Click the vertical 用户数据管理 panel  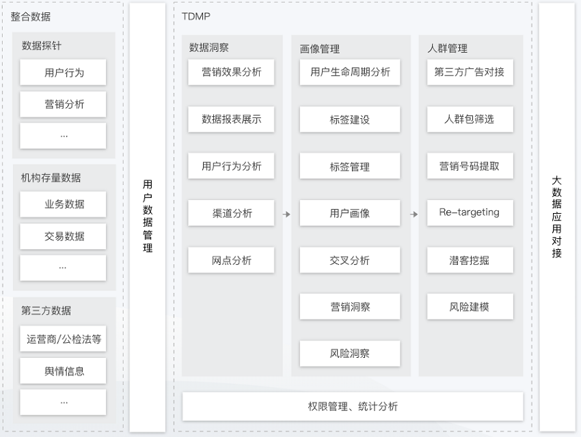point(148,218)
